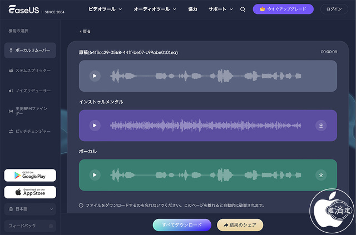
Task: Open the フィードバック button
Action: point(30,226)
